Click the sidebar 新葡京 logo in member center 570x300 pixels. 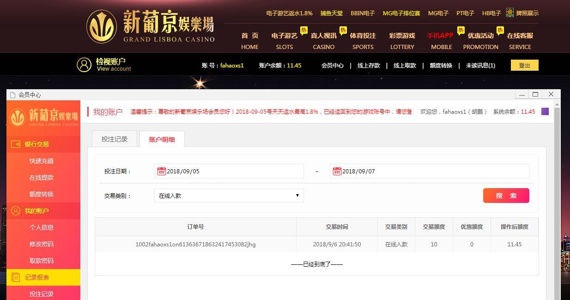tap(43, 117)
